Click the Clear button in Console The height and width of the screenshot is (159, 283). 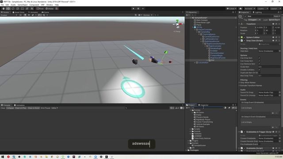tap(3, 108)
